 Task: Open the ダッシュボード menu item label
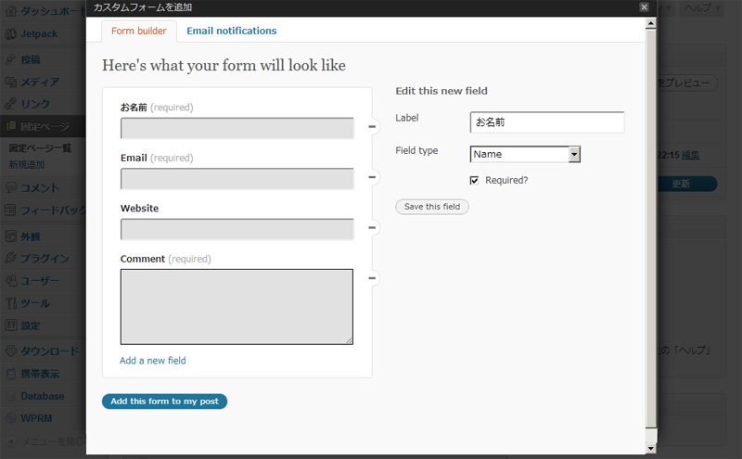[x=53, y=11]
